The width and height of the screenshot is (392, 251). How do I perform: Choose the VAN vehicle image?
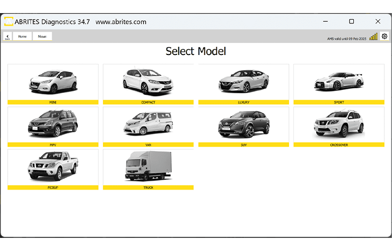[148, 124]
